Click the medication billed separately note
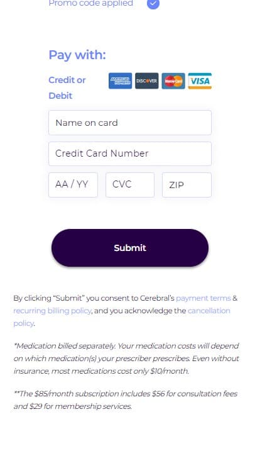 pos(126,358)
